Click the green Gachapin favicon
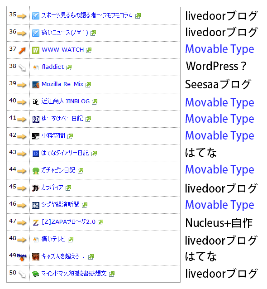The width and height of the screenshot is (267, 289). click(36, 171)
